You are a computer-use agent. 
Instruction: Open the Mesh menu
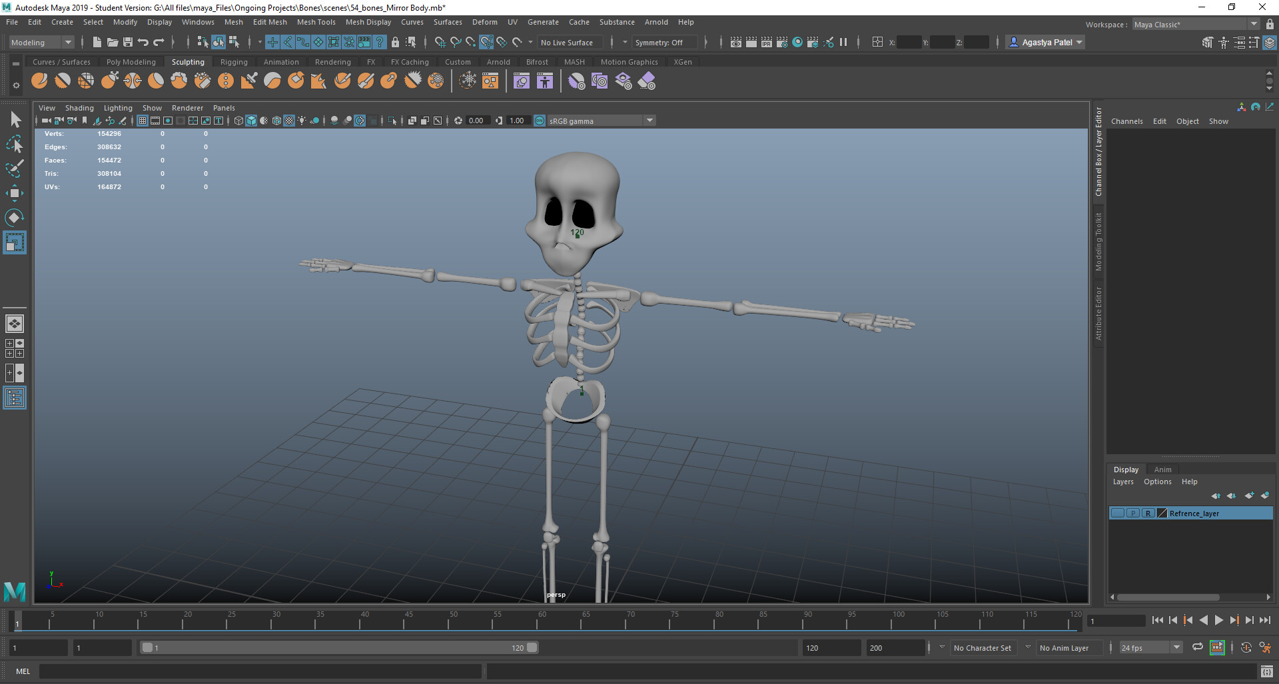click(x=234, y=22)
